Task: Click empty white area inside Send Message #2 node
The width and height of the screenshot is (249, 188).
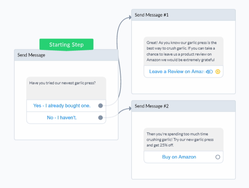Action: pyautogui.click(x=183, y=172)
